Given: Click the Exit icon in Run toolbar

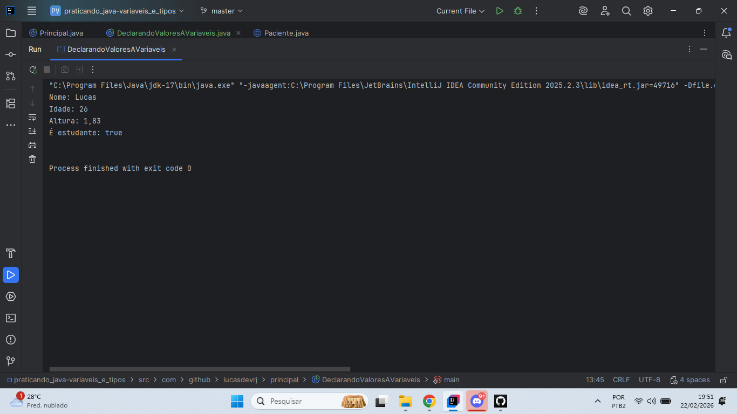Looking at the screenshot, I should point(79,70).
